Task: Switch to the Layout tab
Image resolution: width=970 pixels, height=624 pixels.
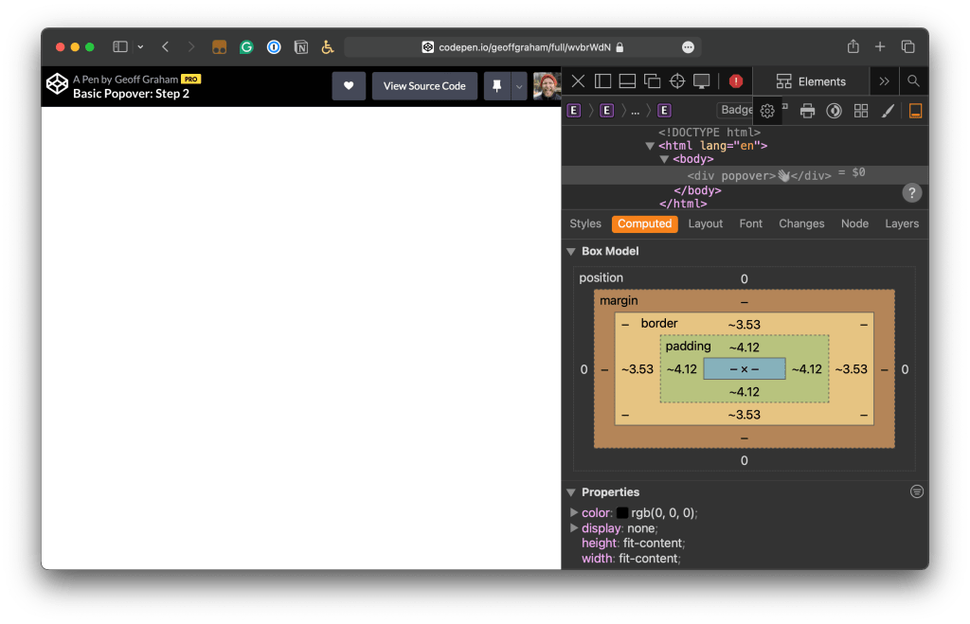Action: click(705, 223)
